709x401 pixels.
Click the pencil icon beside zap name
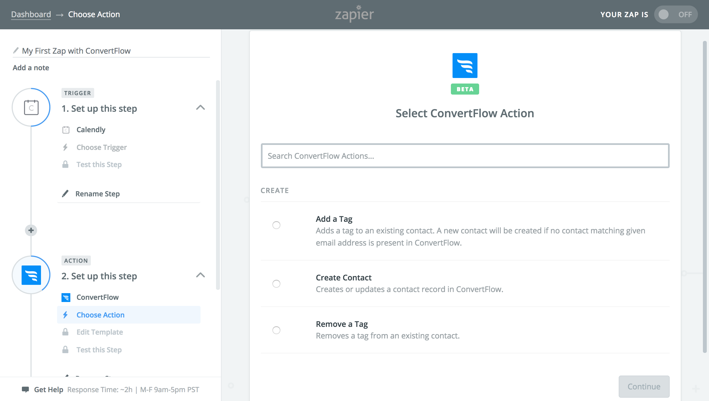[x=16, y=51]
